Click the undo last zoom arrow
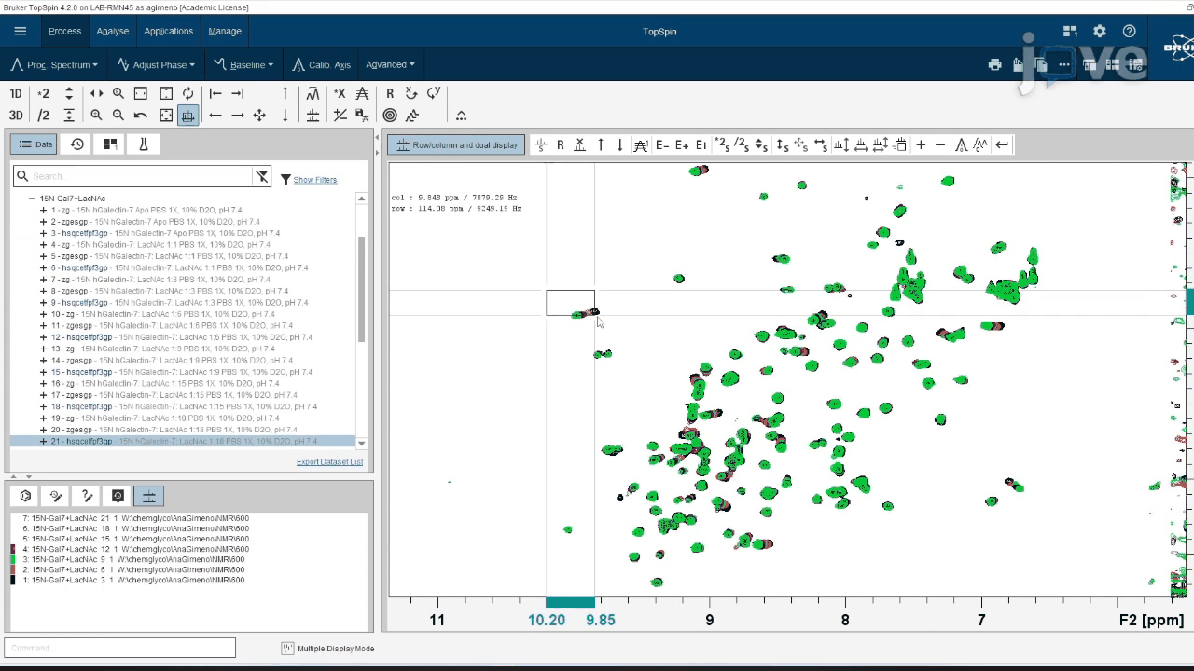Viewport: 1194px width, 671px height. click(141, 116)
